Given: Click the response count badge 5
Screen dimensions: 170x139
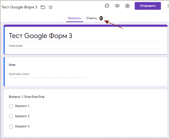Looking at the screenshot, I should [101, 18].
